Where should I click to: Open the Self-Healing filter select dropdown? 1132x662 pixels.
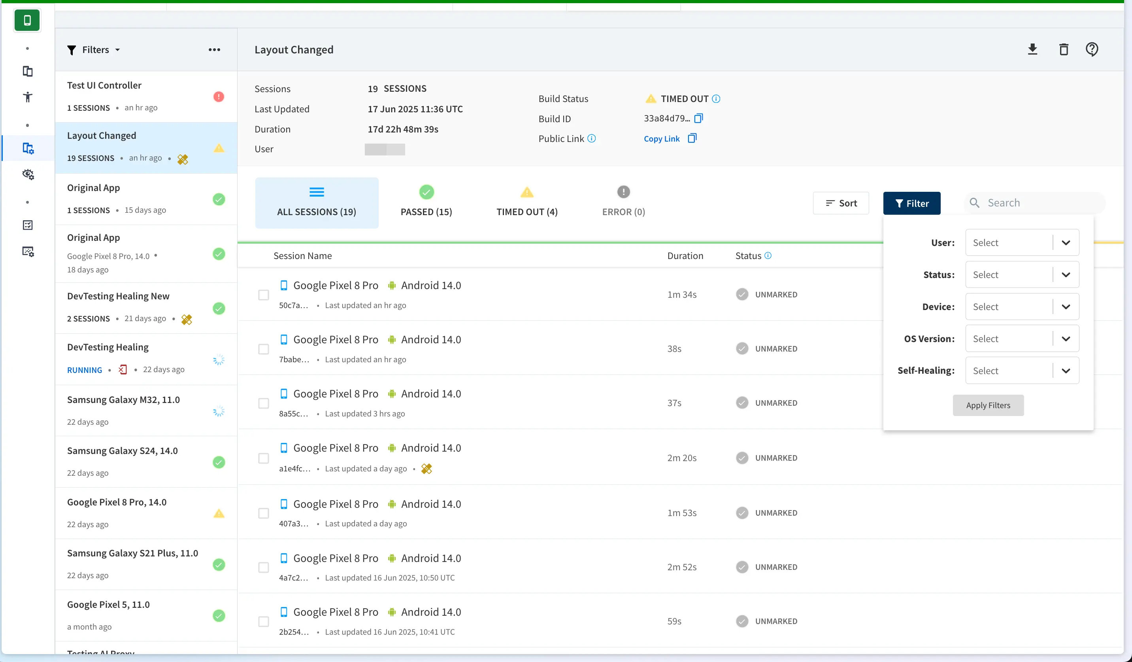click(x=1022, y=370)
